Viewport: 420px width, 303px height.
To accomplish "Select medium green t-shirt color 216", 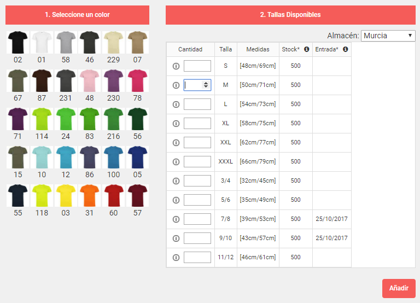I will (x=113, y=119).
